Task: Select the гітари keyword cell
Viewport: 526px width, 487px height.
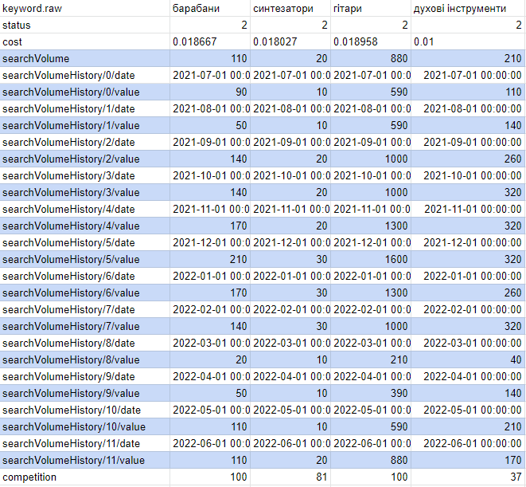Action: [371, 8]
